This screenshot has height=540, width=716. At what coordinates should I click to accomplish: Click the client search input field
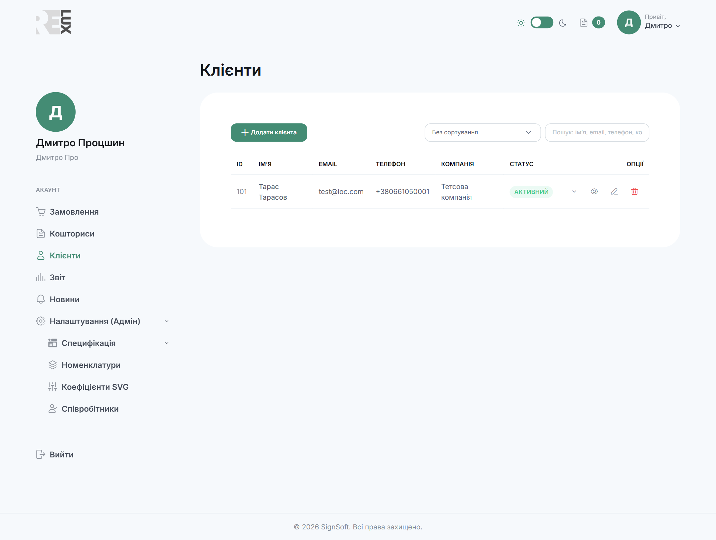(597, 132)
